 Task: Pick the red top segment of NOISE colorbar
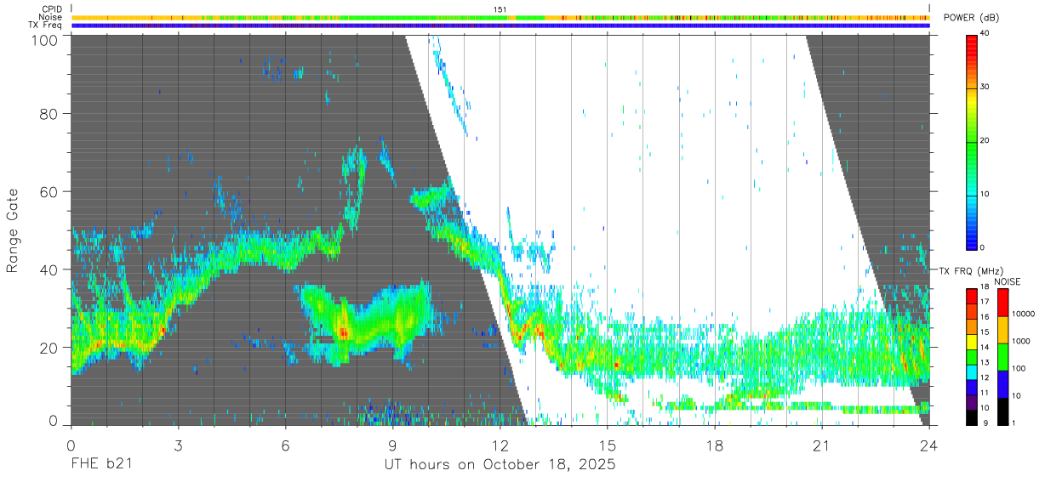(1002, 303)
